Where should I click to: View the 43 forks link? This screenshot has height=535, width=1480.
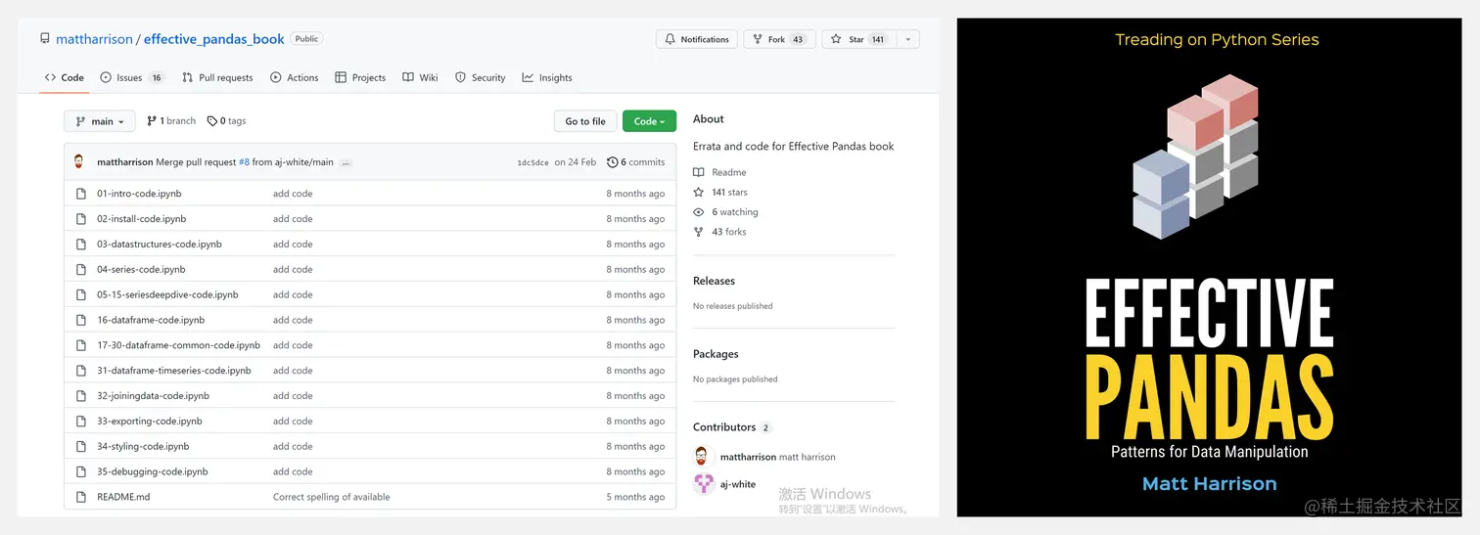coord(719,232)
